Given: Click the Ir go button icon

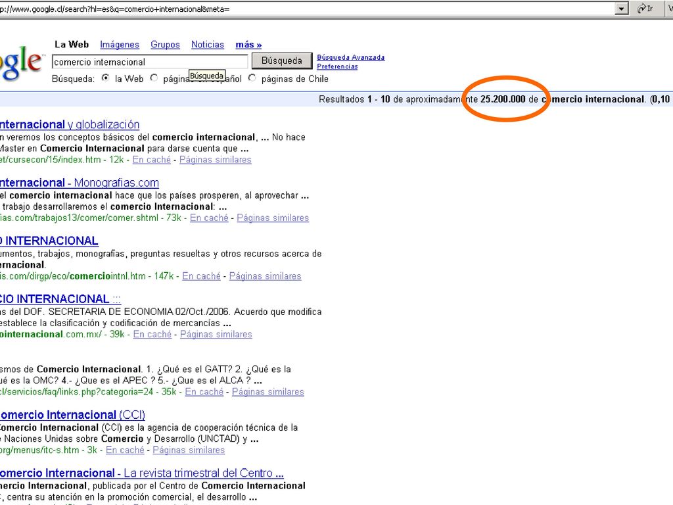Looking at the screenshot, I should pyautogui.click(x=645, y=8).
